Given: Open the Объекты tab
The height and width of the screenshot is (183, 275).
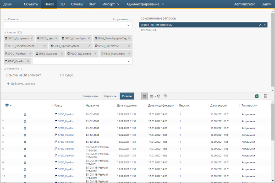Looking at the screenshot, I should (31, 4).
